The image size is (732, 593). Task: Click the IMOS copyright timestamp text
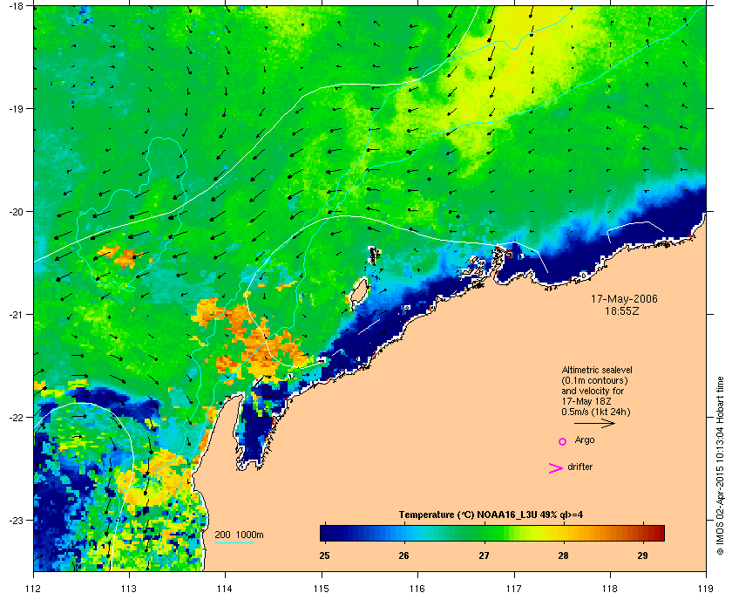pos(720,466)
